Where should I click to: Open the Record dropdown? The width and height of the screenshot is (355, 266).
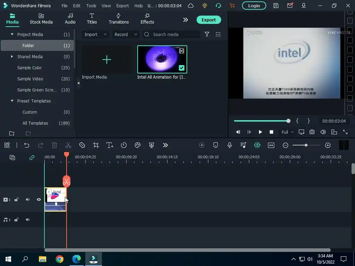coord(125,34)
